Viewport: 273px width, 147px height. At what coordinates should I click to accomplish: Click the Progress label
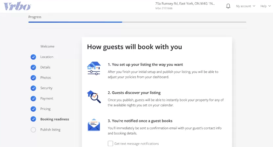point(35,17)
